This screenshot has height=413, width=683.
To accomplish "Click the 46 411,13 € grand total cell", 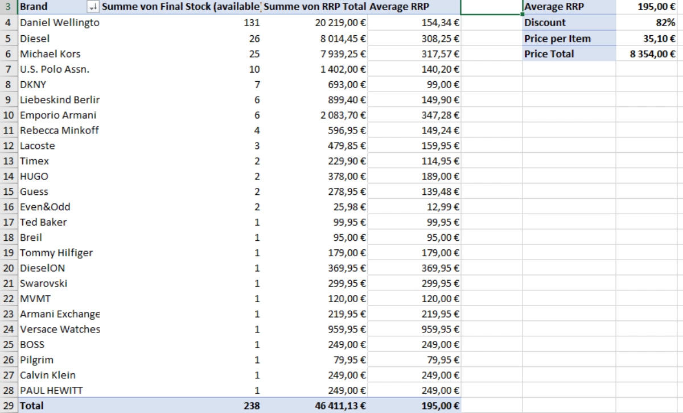I will click(x=341, y=406).
